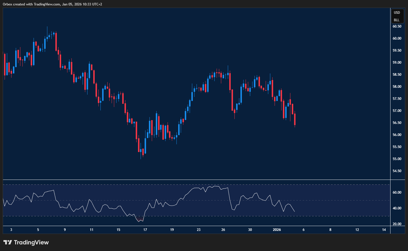Open the BLL unit selector
The height and width of the screenshot is (251, 408).
point(397,20)
